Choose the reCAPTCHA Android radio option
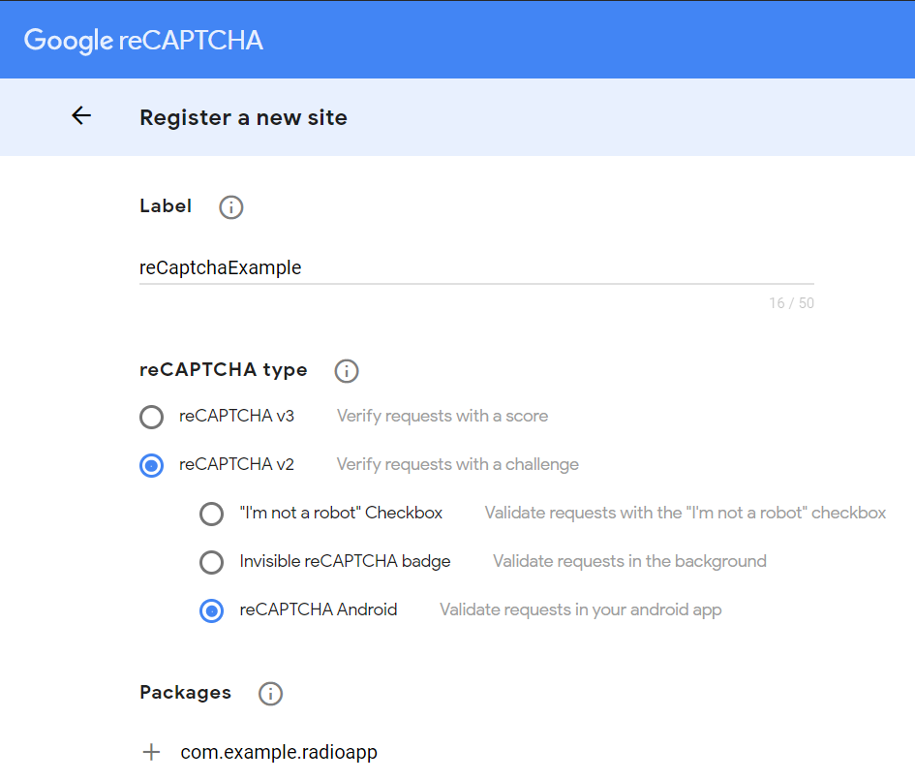 [212, 611]
